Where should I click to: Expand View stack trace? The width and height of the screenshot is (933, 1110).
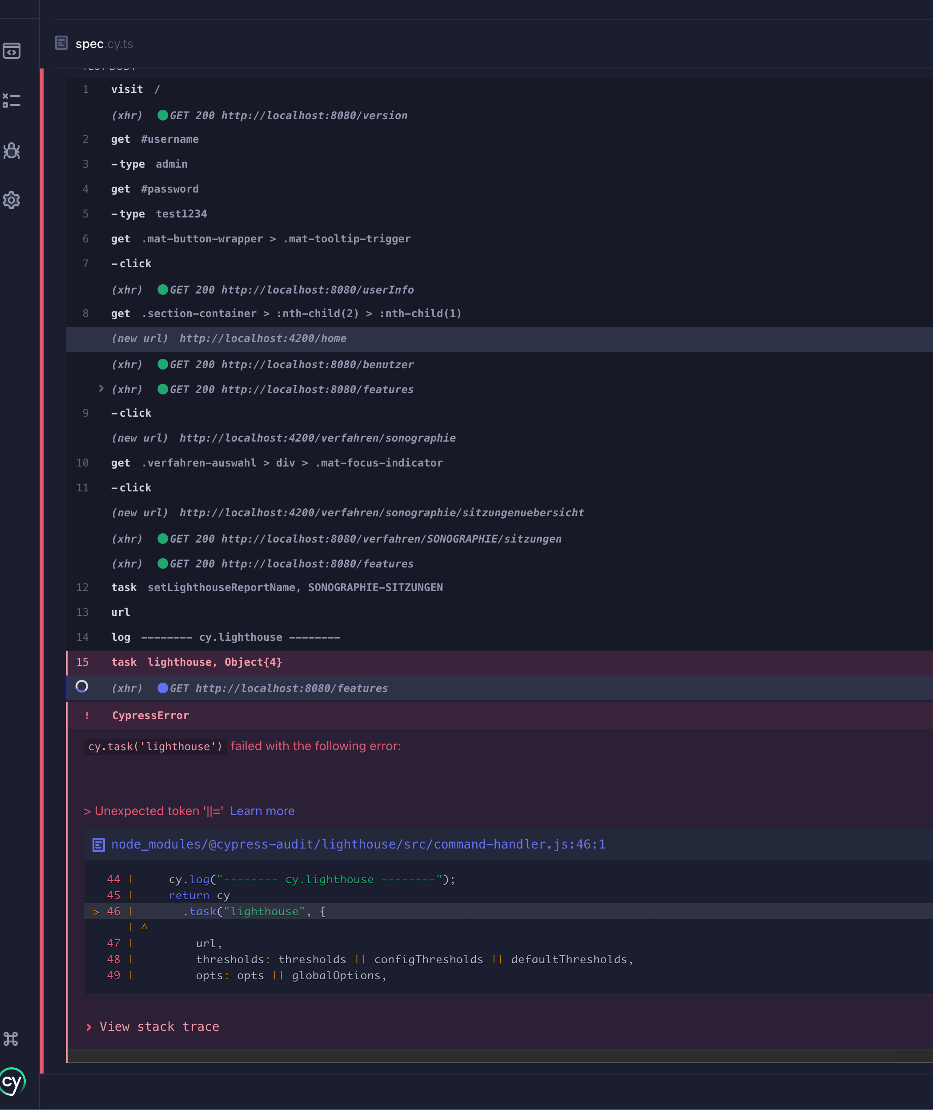153,1026
